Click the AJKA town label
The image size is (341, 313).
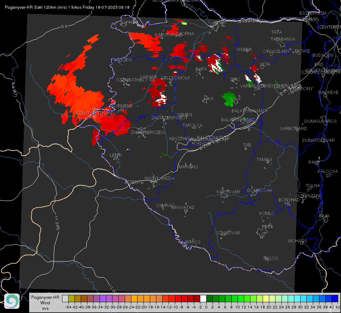point(208,99)
